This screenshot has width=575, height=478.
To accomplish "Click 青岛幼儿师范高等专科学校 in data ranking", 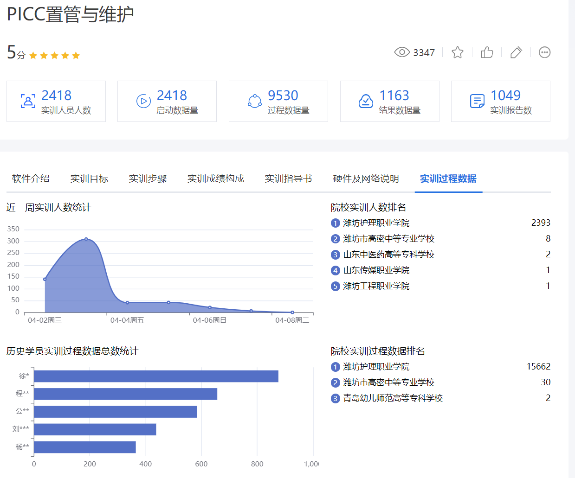I will [393, 398].
